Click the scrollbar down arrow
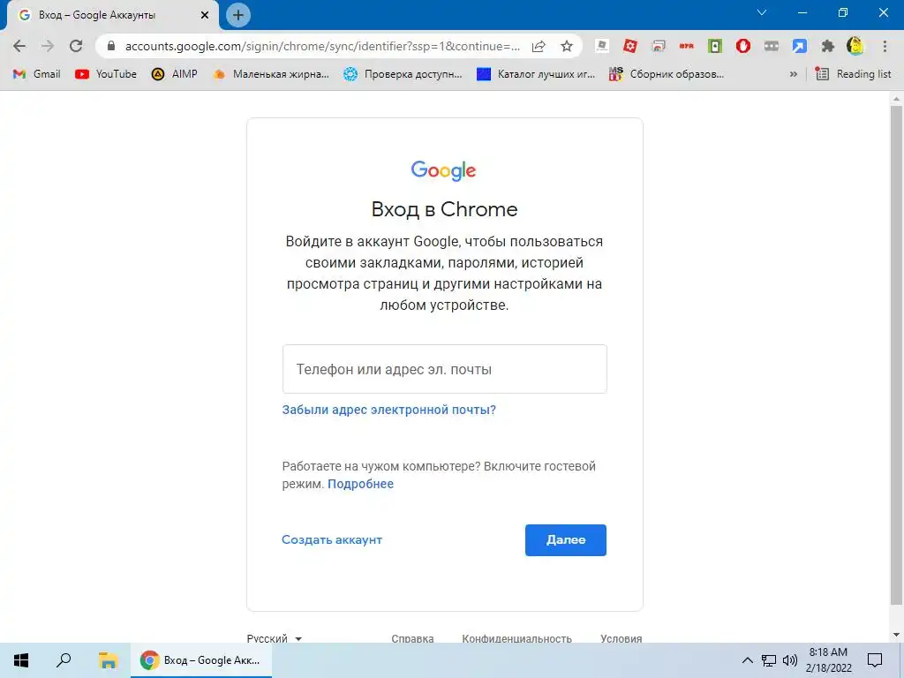Image resolution: width=904 pixels, height=678 pixels. (896, 636)
